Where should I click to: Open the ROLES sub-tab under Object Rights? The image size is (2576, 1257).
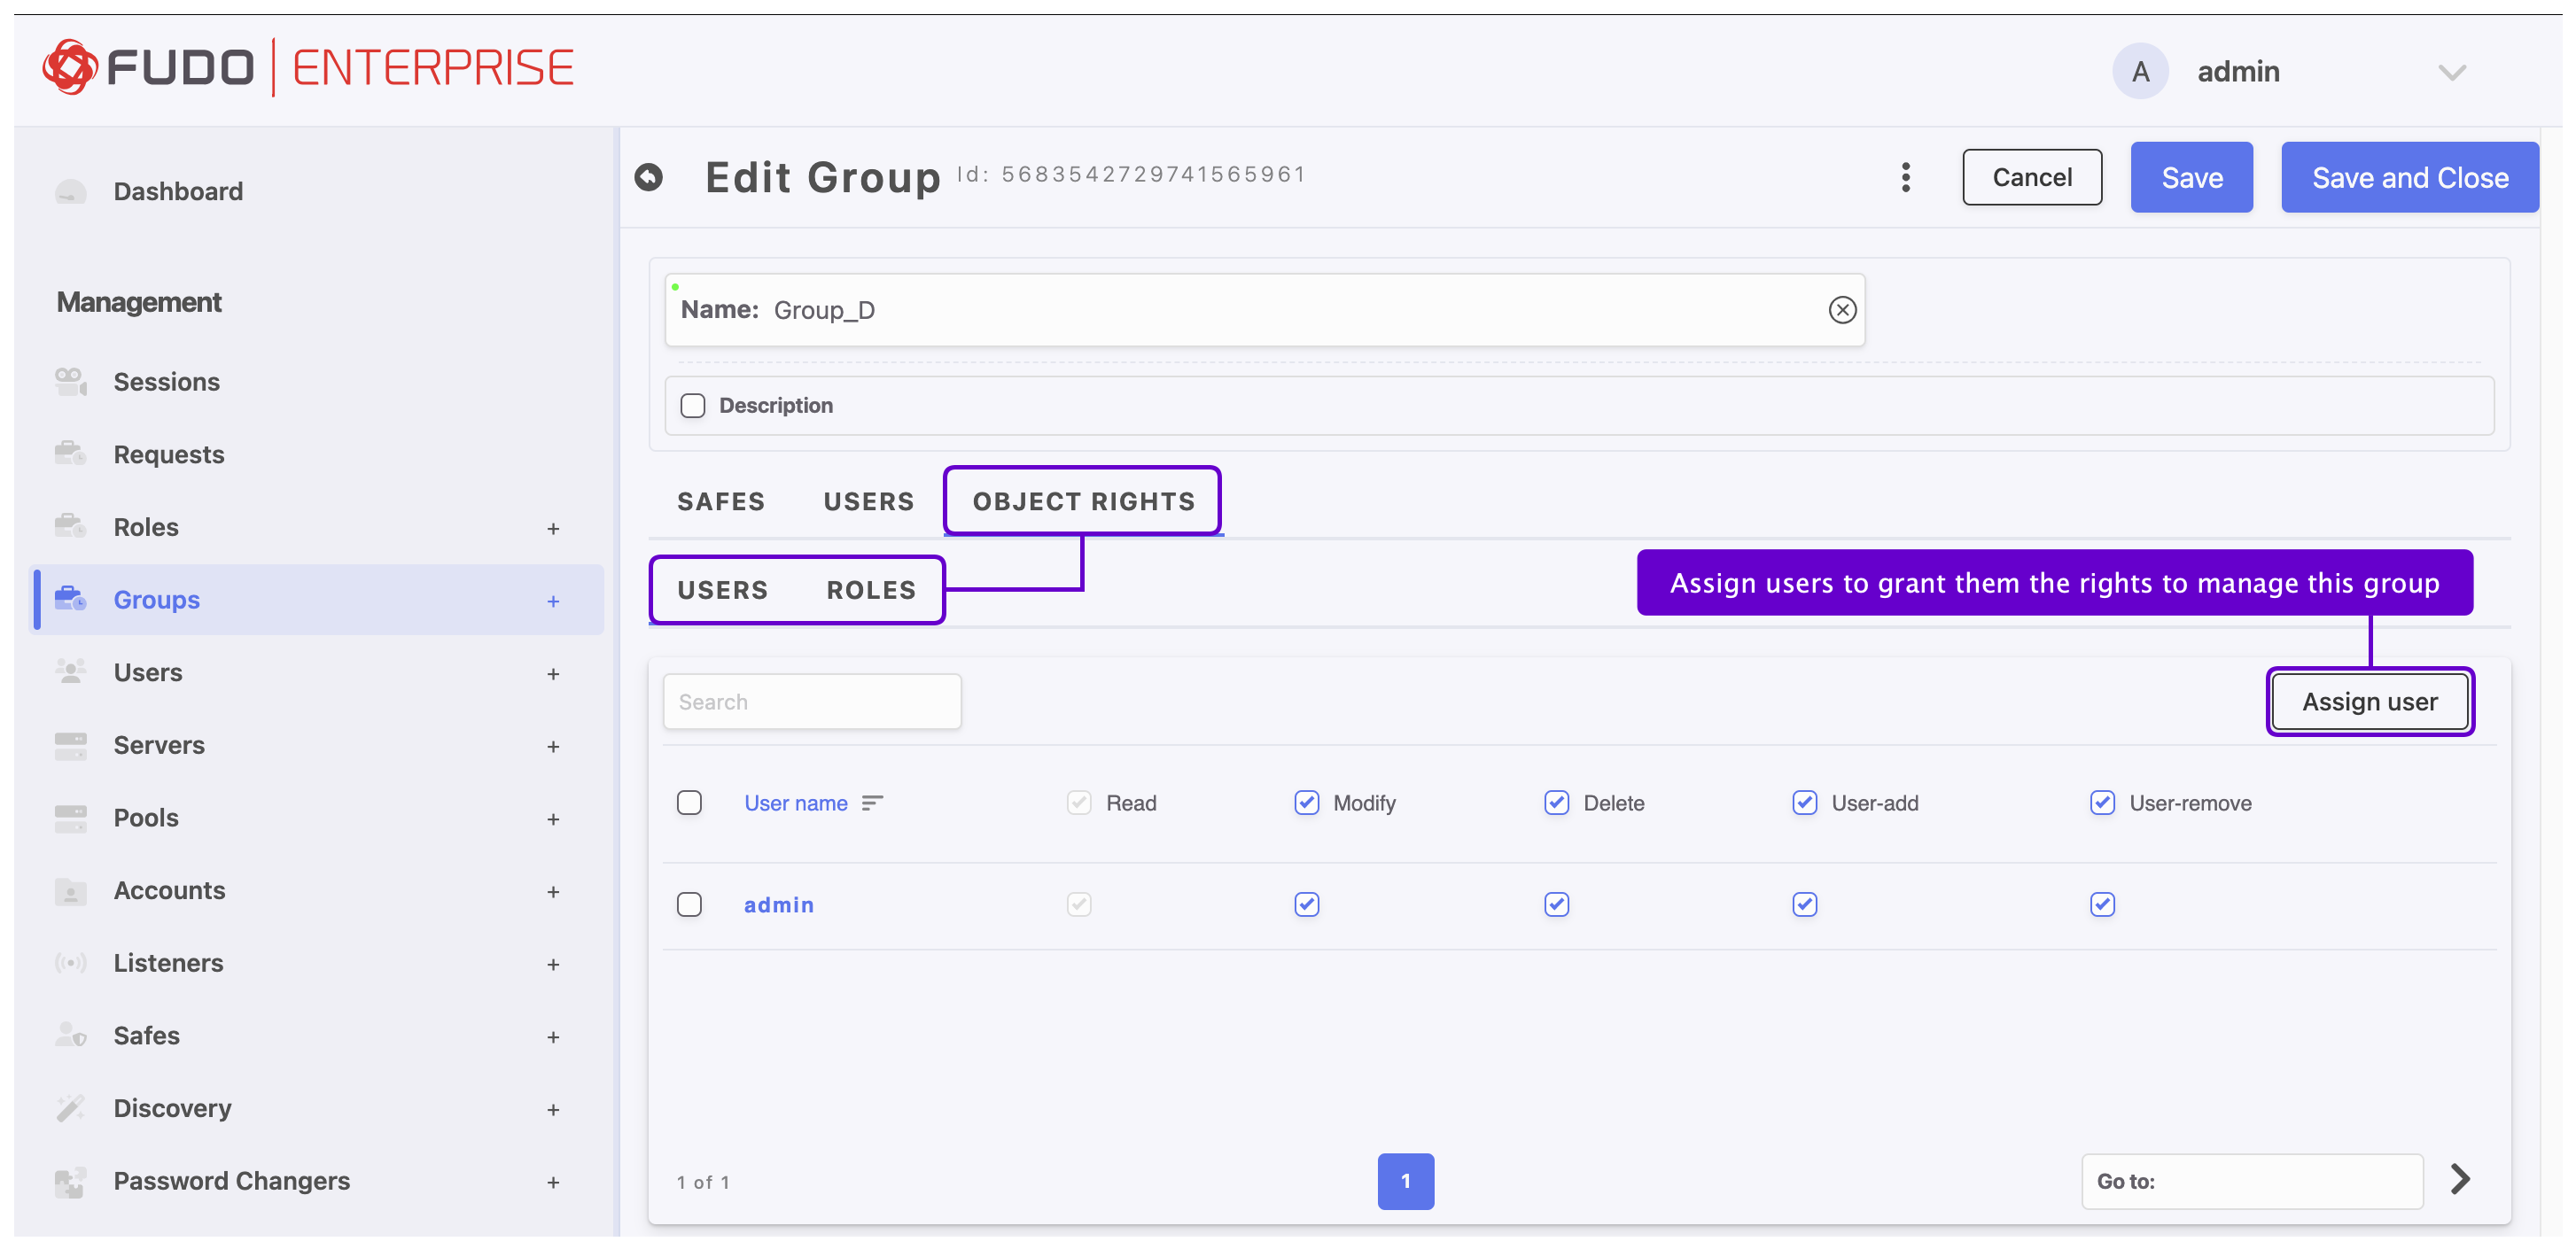coord(870,590)
